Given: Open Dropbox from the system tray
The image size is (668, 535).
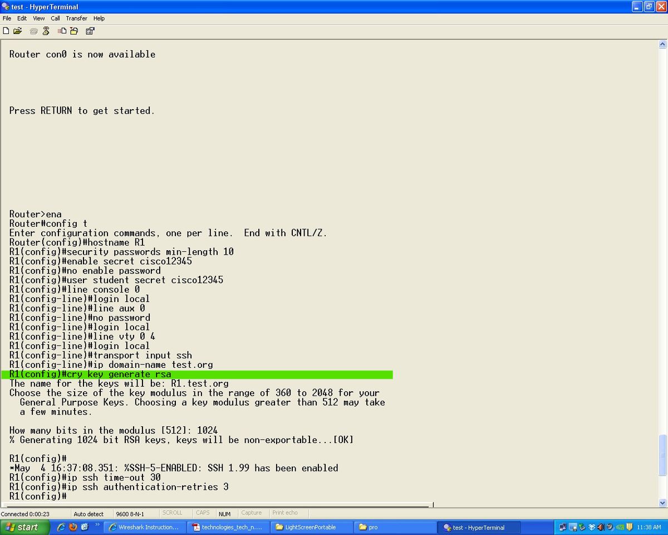Looking at the screenshot, I should [x=592, y=527].
